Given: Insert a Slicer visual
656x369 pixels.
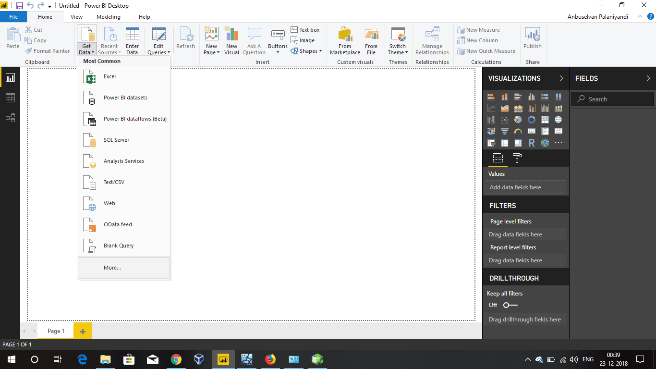Looking at the screenshot, I should [491, 143].
